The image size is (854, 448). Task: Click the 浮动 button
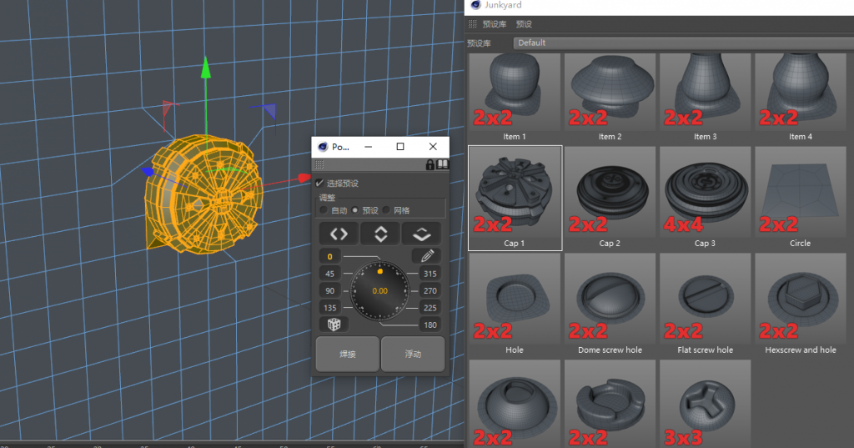pyautogui.click(x=413, y=354)
